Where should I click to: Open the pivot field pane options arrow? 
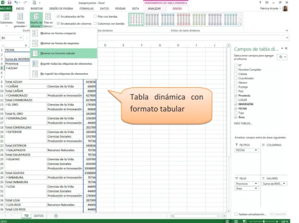click(x=282, y=48)
